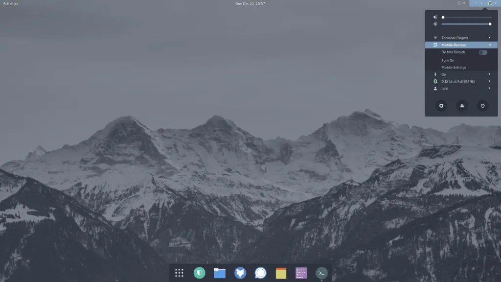This screenshot has width=501, height=282.
Task: Expand the battery 0:15 Until Full arrow
Action: 489,81
